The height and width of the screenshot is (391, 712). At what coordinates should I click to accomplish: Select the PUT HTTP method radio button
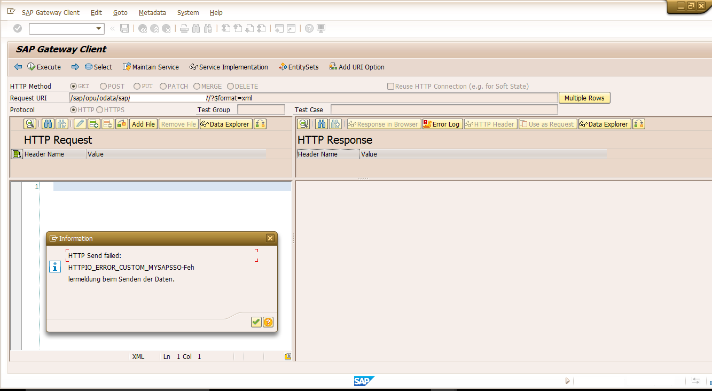(x=137, y=86)
